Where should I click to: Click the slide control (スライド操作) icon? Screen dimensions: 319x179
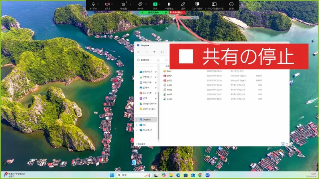(x=197, y=4)
